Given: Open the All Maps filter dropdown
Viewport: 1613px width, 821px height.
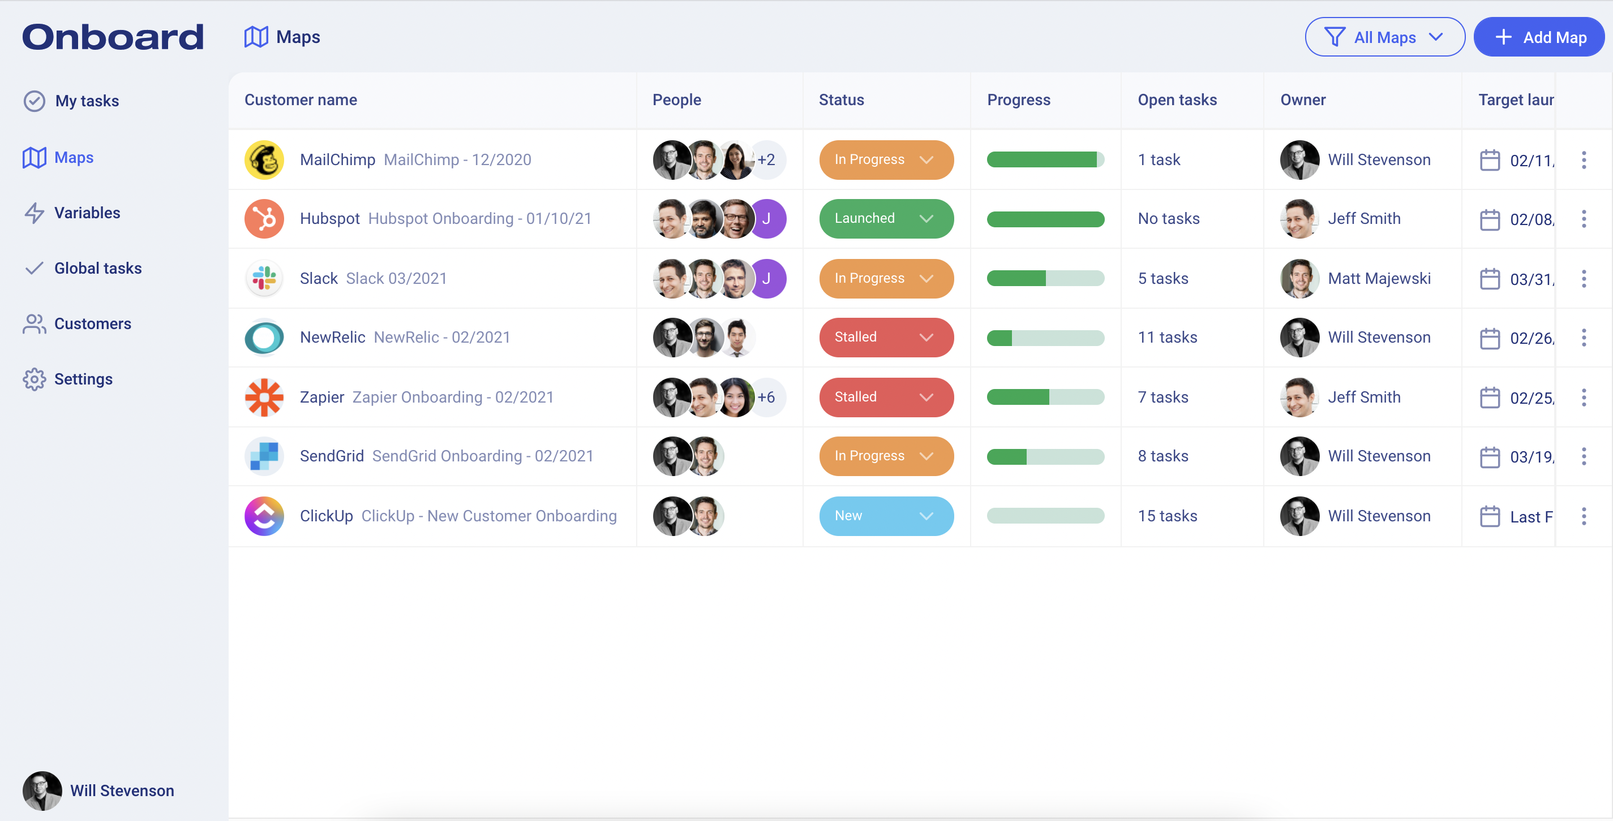Looking at the screenshot, I should pyautogui.click(x=1384, y=37).
